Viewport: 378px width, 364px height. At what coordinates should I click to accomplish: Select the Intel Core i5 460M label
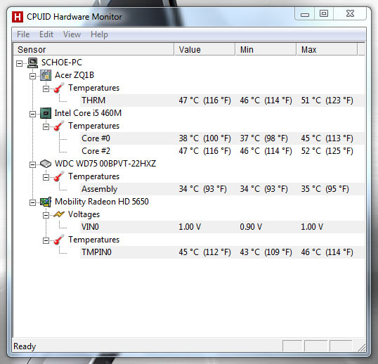click(88, 113)
